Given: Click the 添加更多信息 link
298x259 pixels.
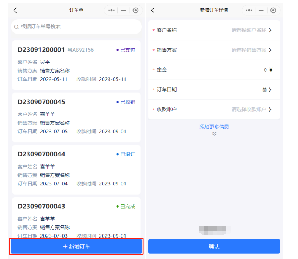Looking at the screenshot, I should pos(214,127).
